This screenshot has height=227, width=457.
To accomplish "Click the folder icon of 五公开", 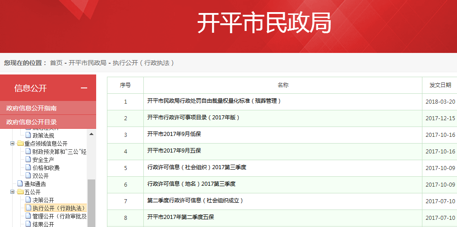I will (x=20, y=192).
